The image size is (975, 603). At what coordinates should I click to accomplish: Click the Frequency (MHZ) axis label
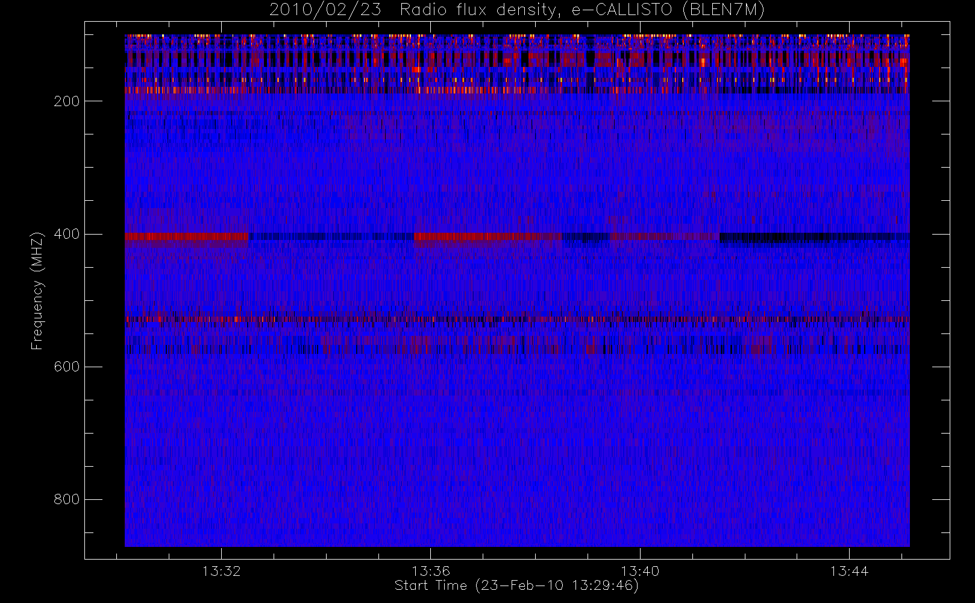(x=37, y=291)
